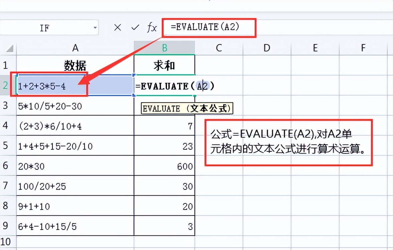Select cell A2 containing 1+2+3*5-4

point(50,86)
